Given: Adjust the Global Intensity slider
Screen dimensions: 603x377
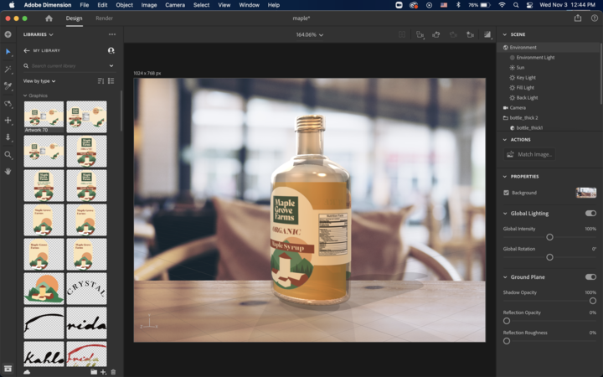Looking at the screenshot, I should 549,237.
